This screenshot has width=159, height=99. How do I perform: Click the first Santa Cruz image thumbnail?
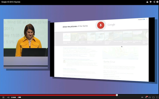click(x=67, y=37)
